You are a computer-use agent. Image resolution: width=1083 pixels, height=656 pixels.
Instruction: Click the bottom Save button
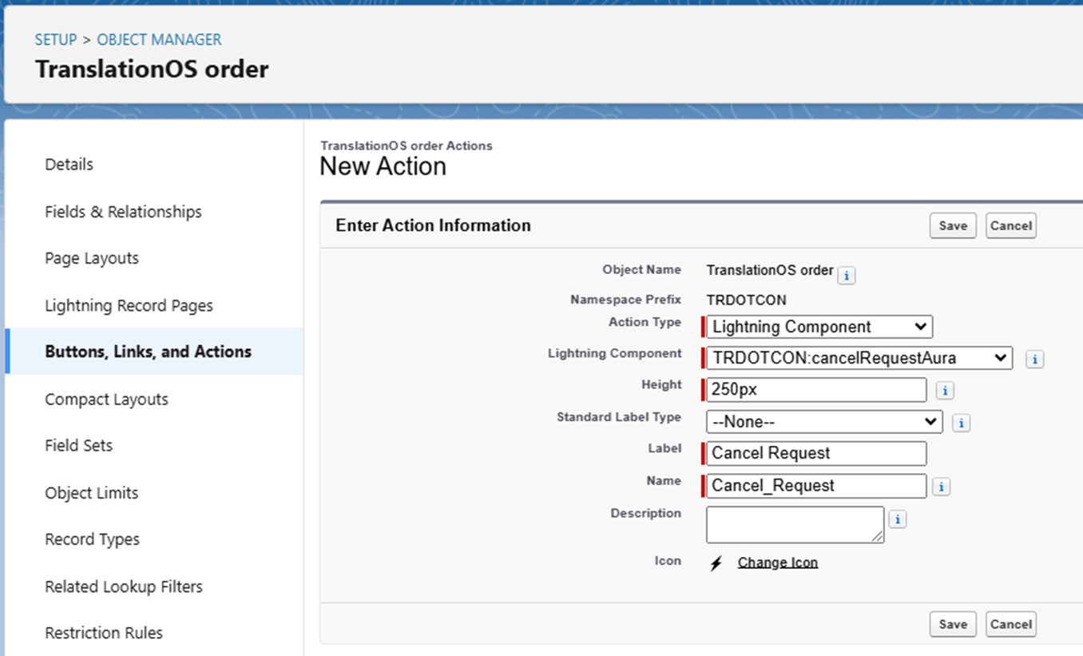(953, 624)
